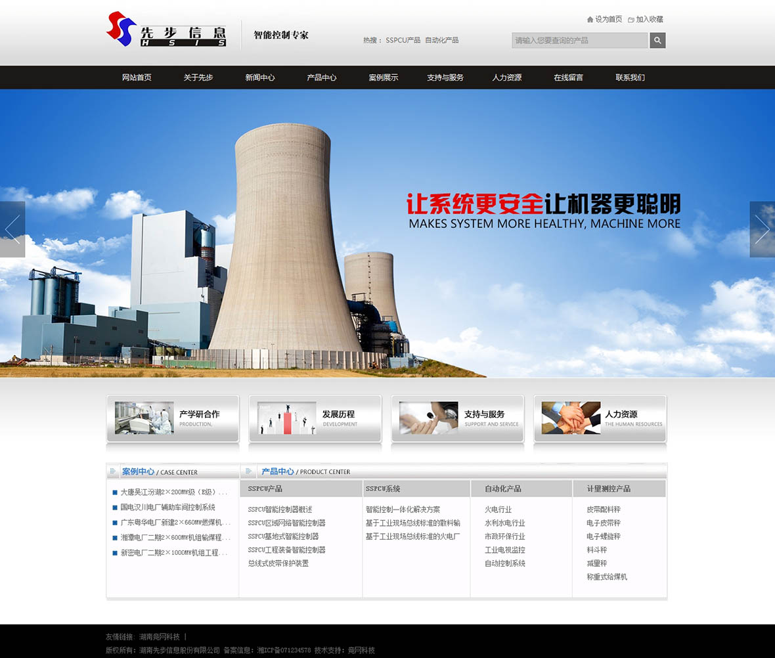Open 在线留言 from the main menu
Image resolution: width=775 pixels, height=658 pixels.
(x=567, y=77)
